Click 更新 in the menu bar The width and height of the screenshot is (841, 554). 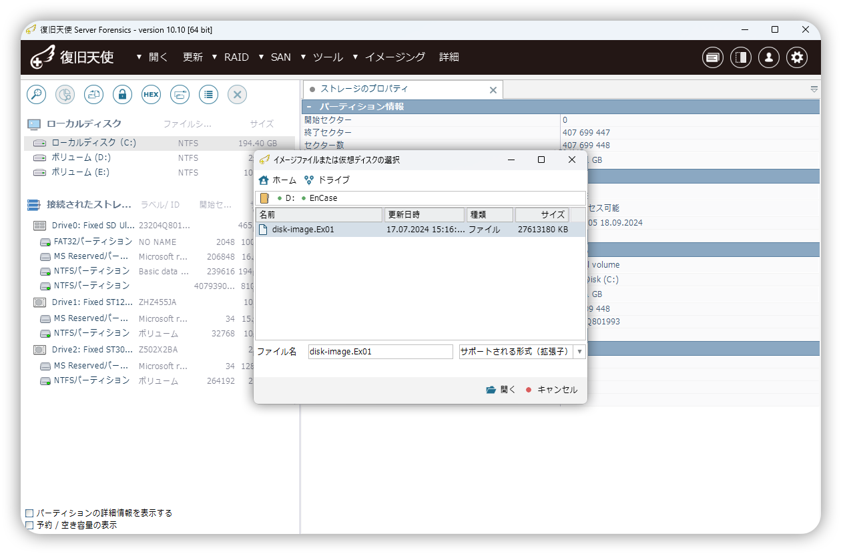(x=193, y=57)
